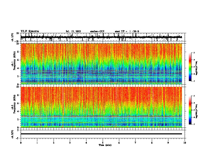The width and height of the screenshot is (208, 160).
Task: Click the -3 label on ch.1 color bar
Action: click(x=194, y=53)
